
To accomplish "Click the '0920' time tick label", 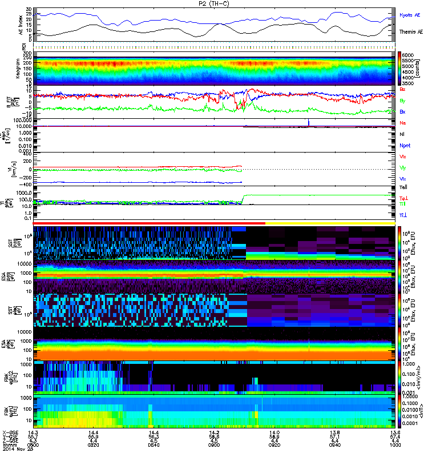I will pos(274,445).
